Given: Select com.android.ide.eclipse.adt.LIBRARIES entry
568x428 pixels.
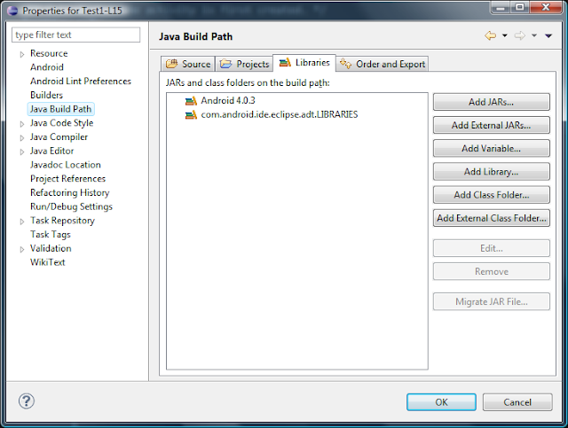Looking at the screenshot, I should 280,114.
